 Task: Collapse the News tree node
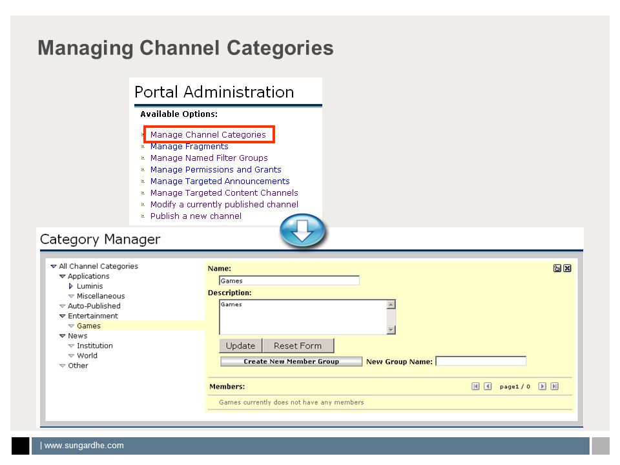62,336
